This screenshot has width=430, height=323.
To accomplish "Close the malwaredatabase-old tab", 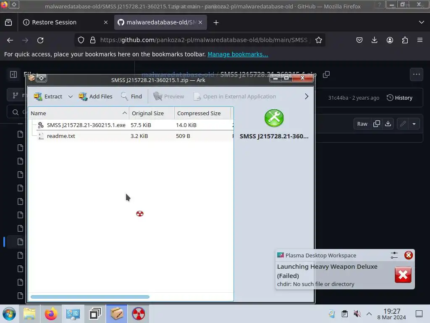I will 200,22.
